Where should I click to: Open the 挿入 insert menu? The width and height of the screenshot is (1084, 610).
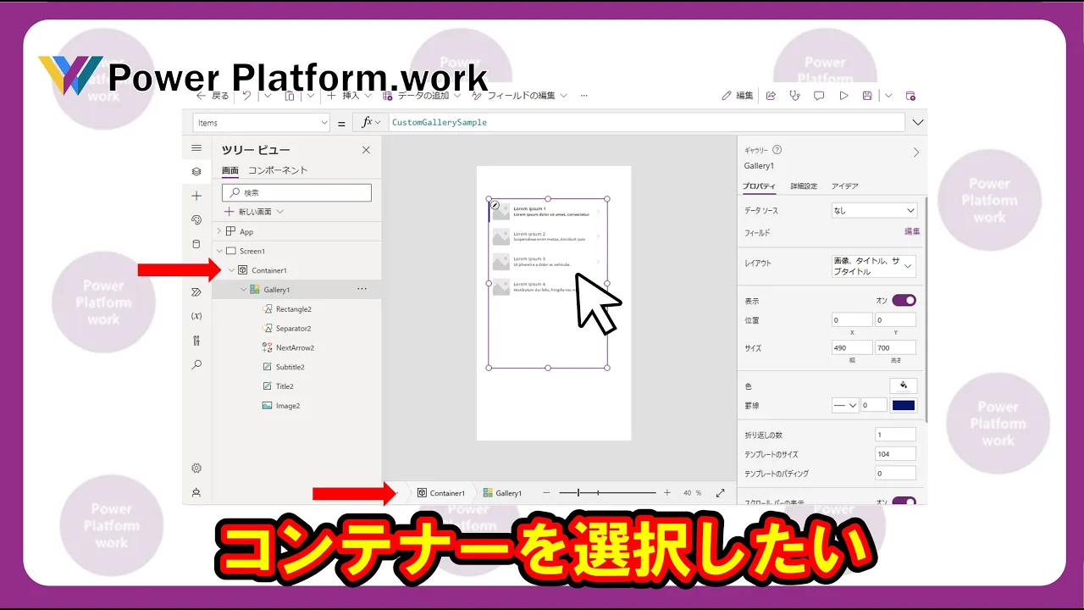click(x=351, y=96)
